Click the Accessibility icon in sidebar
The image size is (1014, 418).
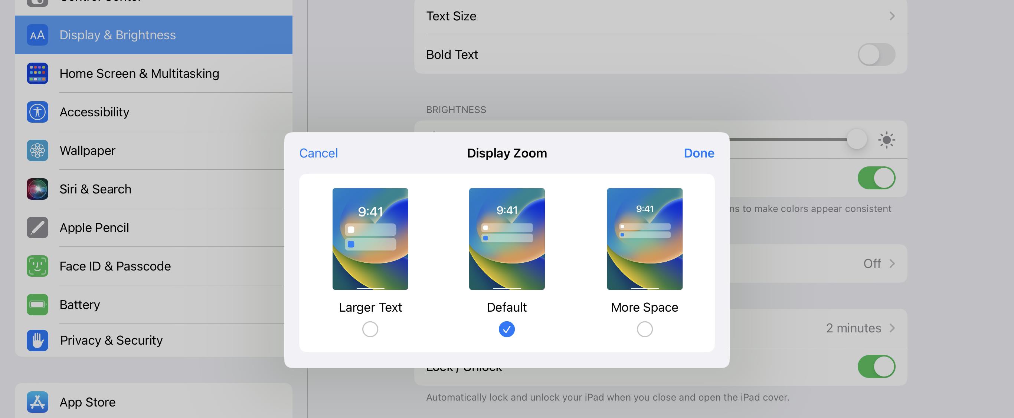click(x=37, y=112)
